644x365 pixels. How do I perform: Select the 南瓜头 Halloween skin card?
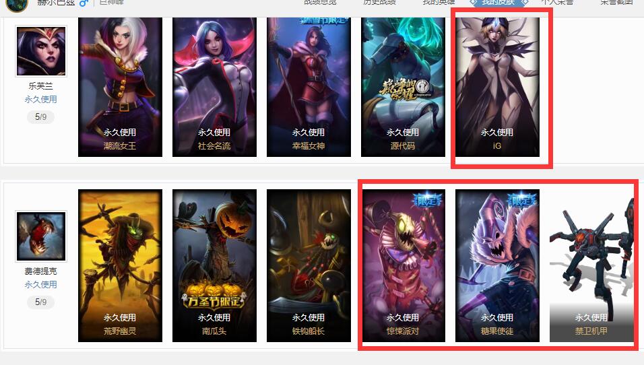214,265
